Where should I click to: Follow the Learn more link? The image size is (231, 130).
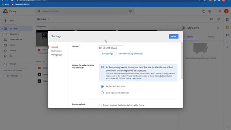136,79
